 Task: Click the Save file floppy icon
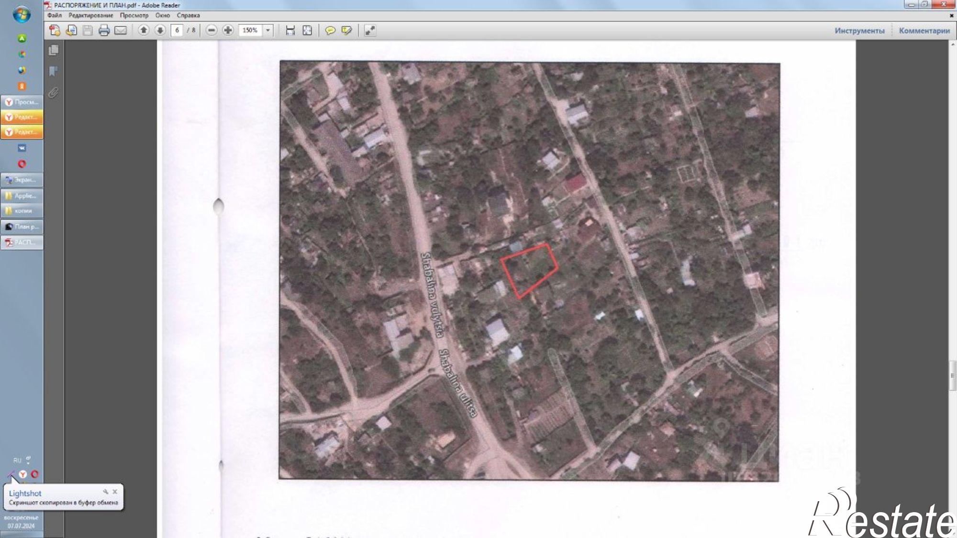click(x=88, y=31)
